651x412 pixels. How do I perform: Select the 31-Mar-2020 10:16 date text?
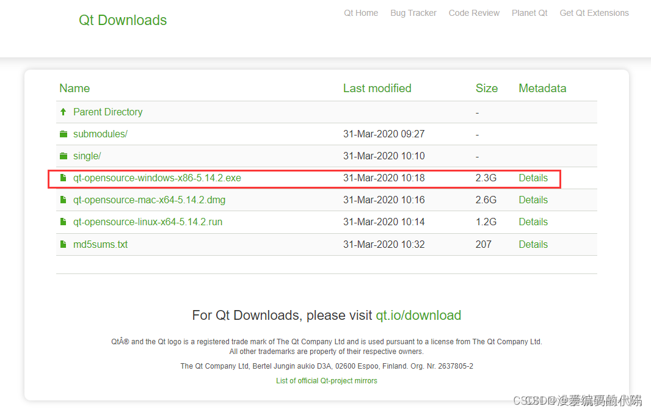[384, 200]
